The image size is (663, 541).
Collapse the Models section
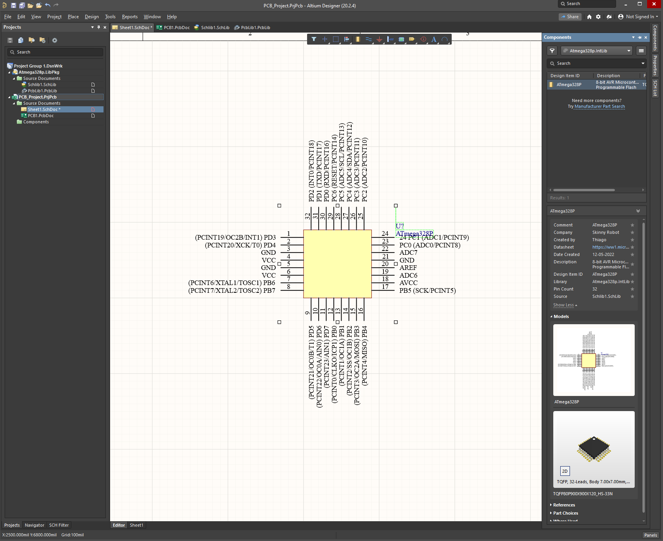coord(551,316)
